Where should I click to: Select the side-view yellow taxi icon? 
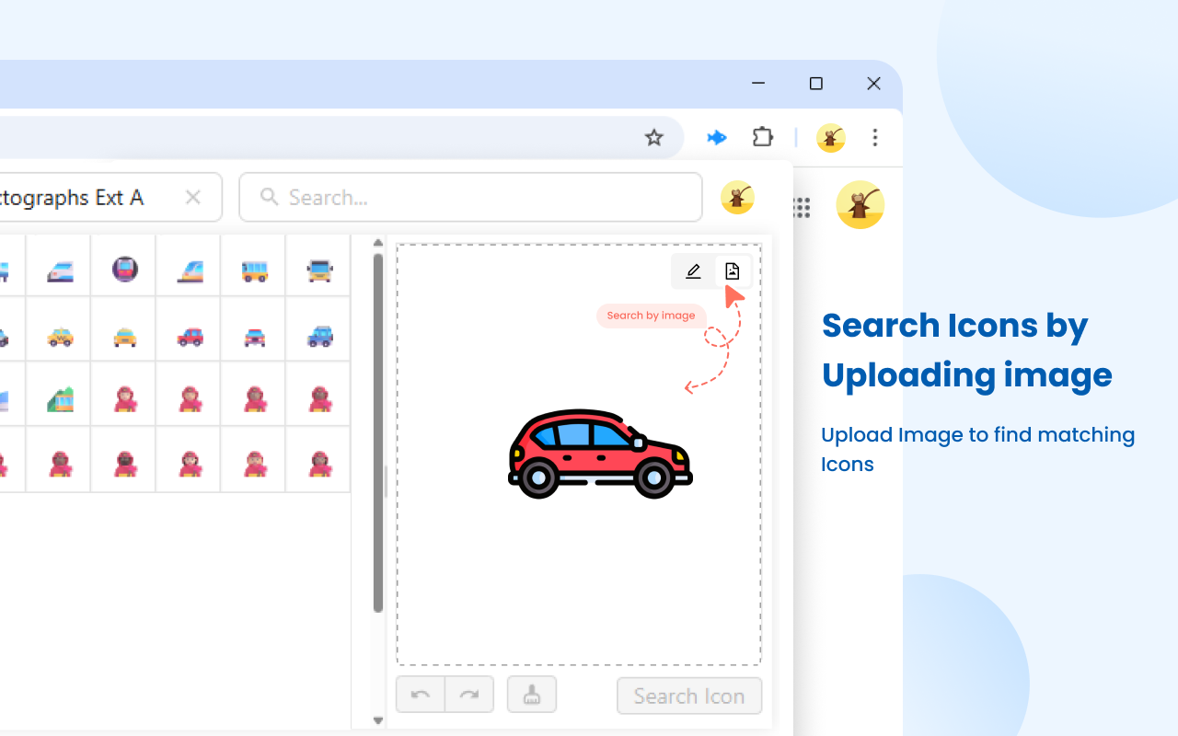coord(60,337)
